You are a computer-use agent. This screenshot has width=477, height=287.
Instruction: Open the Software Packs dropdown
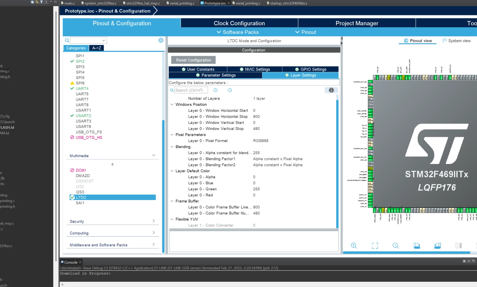click(238, 32)
